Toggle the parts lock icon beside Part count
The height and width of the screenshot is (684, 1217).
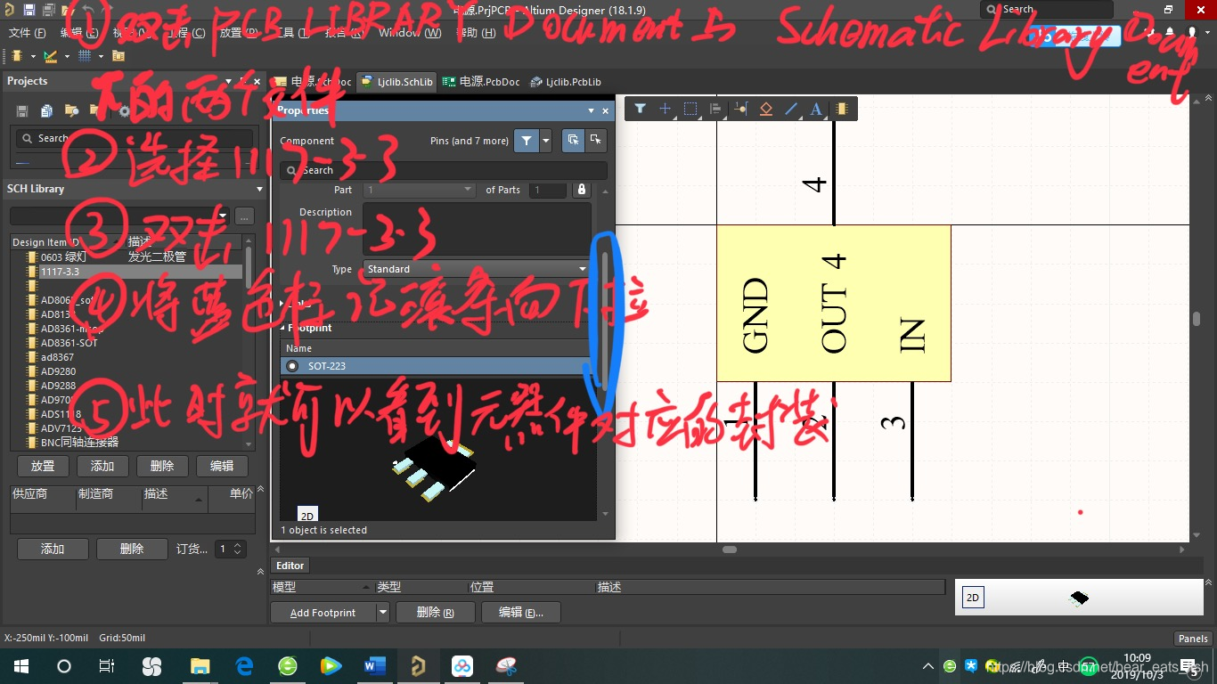[581, 190]
